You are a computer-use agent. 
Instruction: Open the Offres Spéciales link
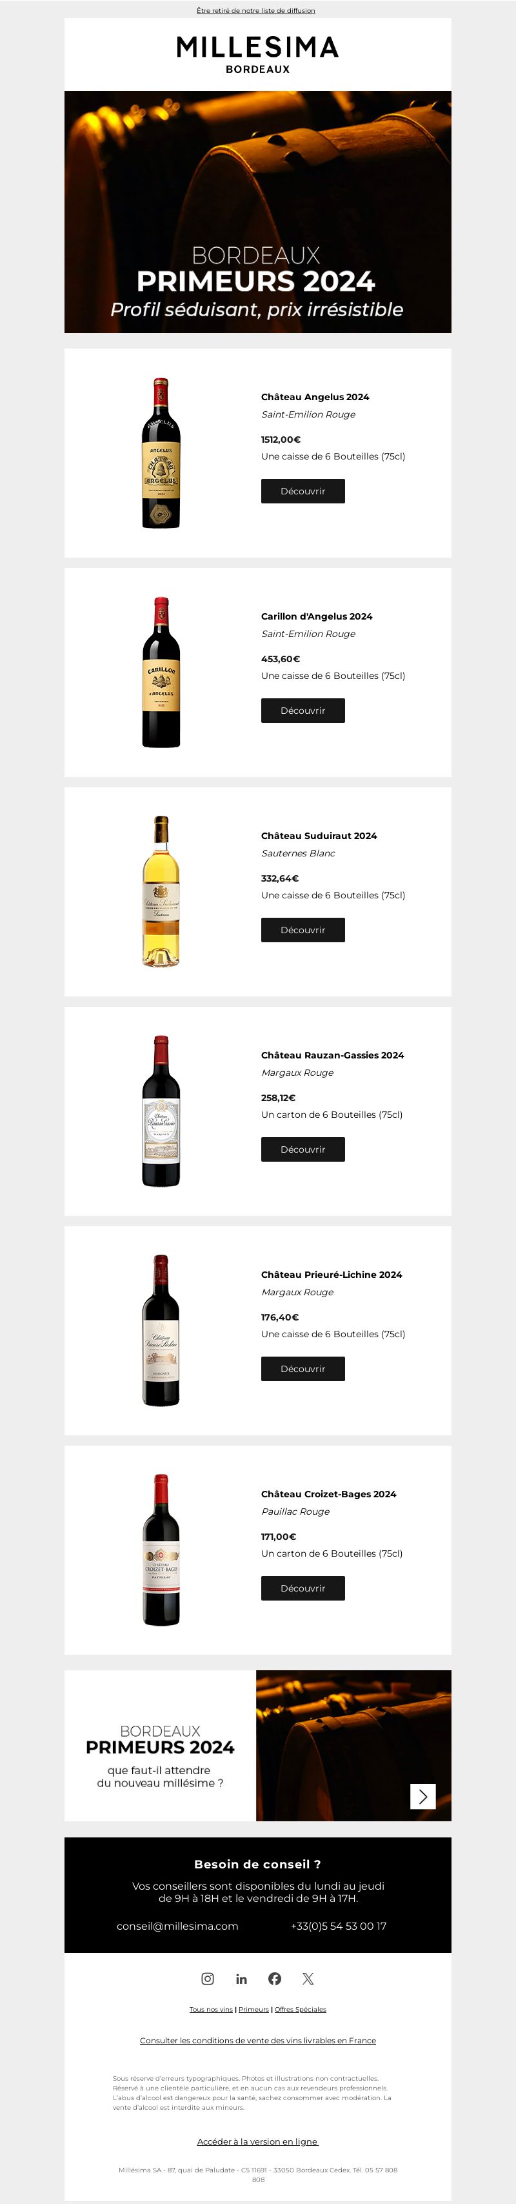[x=301, y=2009]
